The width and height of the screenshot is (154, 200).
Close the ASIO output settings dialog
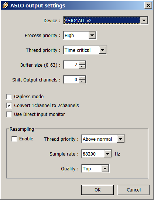coord(148,5)
